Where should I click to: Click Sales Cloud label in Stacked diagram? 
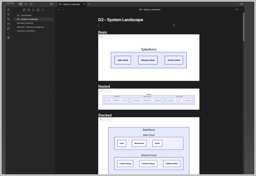[x=149, y=135]
